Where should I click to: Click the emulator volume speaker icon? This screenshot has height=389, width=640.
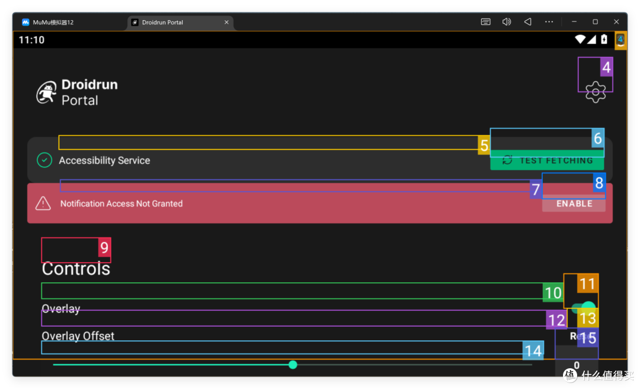tap(507, 22)
